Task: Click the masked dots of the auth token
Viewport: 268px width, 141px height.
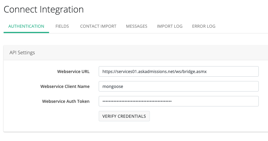Action: 137,101
